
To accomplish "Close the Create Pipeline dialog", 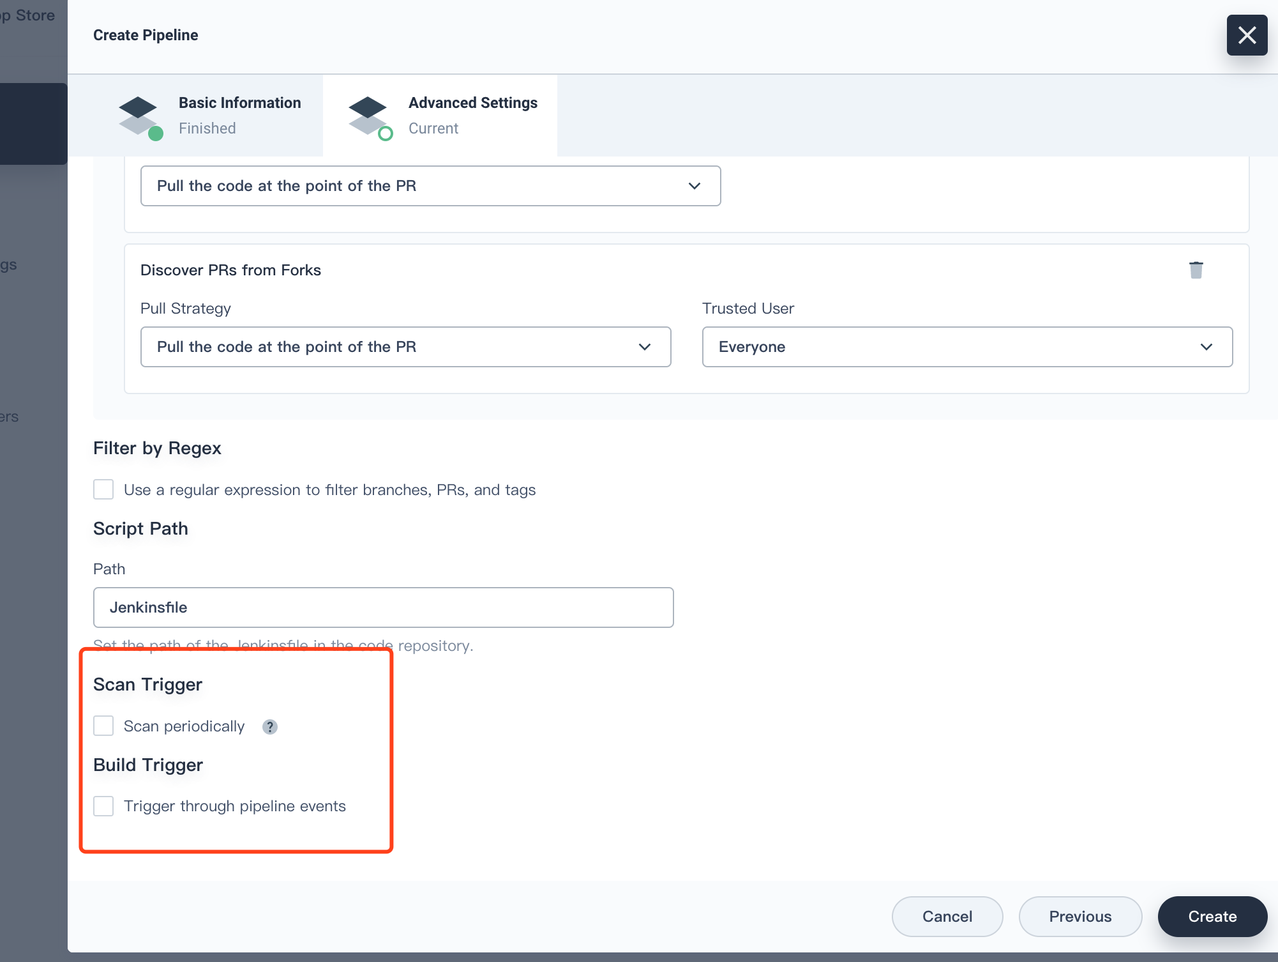I will 1246,35.
